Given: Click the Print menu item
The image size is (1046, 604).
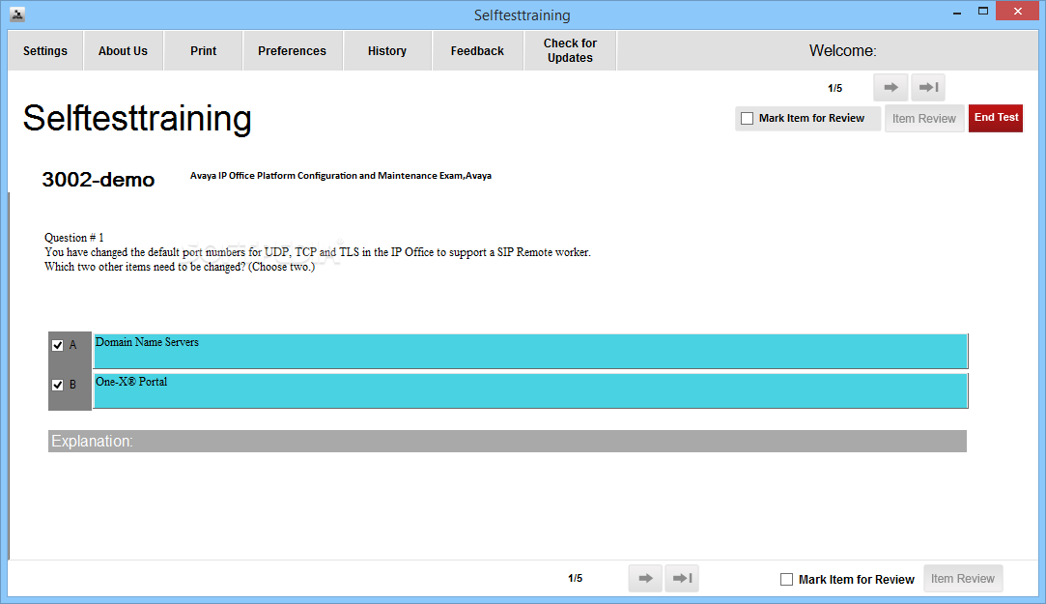Looking at the screenshot, I should pyautogui.click(x=204, y=50).
